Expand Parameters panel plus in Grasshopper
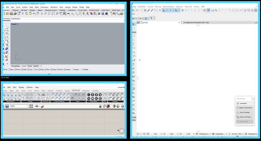The image size is (261, 141). pyautogui.click(x=102, y=101)
